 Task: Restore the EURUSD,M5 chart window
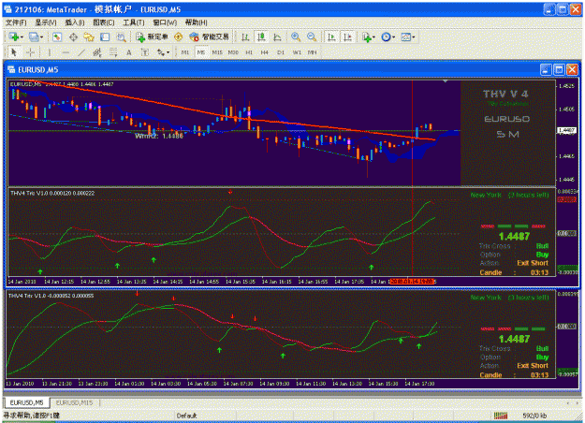(559, 70)
